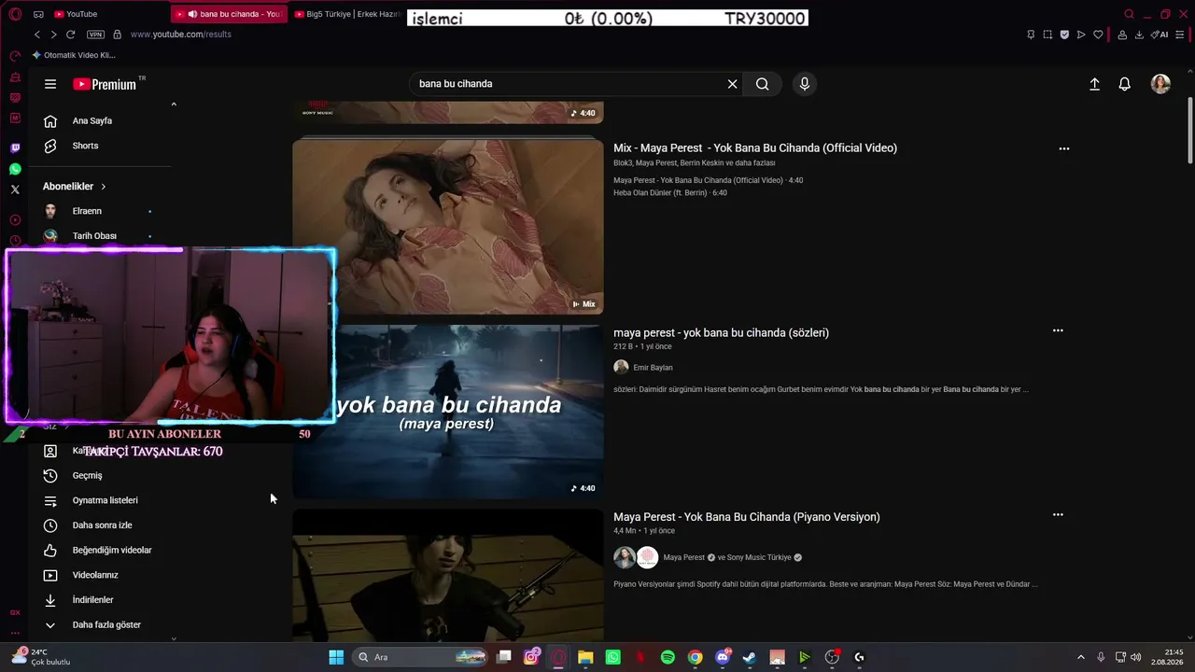This screenshot has height=672, width=1195.
Task: Switch to the 'bana bu cihanda' tab
Action: click(x=230, y=14)
